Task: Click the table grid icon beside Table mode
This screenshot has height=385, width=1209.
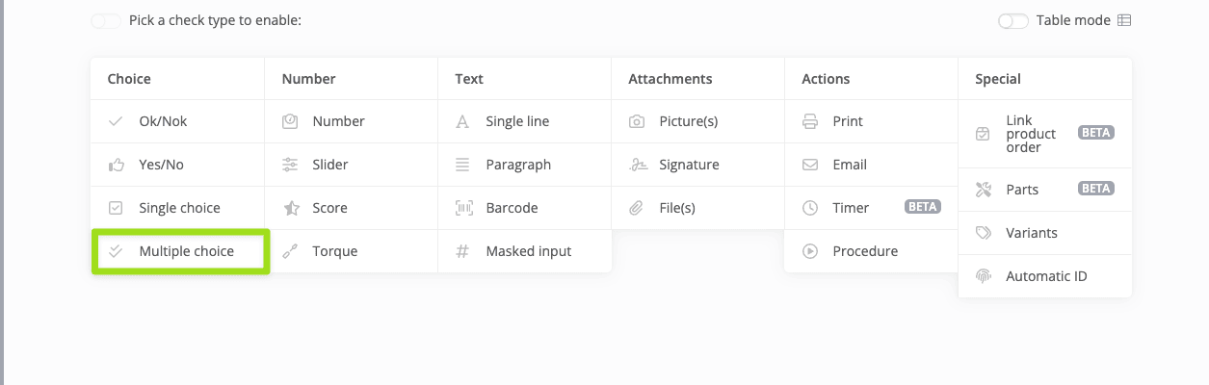Action: pos(1124,20)
